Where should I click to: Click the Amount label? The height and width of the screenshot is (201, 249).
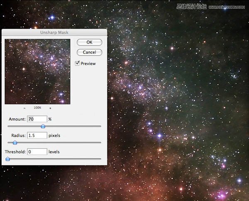tap(17, 119)
